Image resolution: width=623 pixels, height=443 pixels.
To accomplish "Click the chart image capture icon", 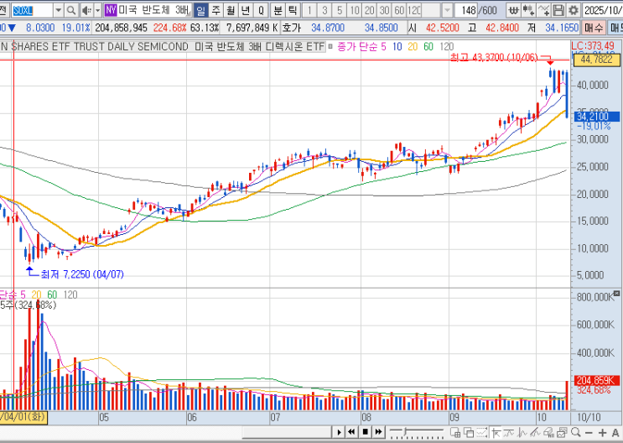I will coord(562,432).
